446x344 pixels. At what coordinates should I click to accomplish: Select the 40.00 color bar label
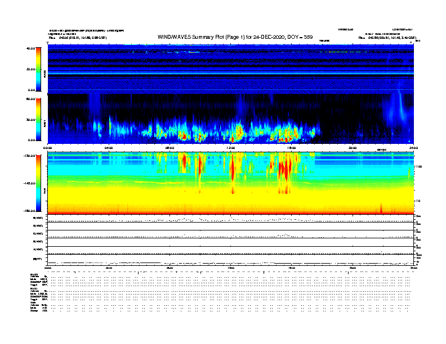[30, 48]
